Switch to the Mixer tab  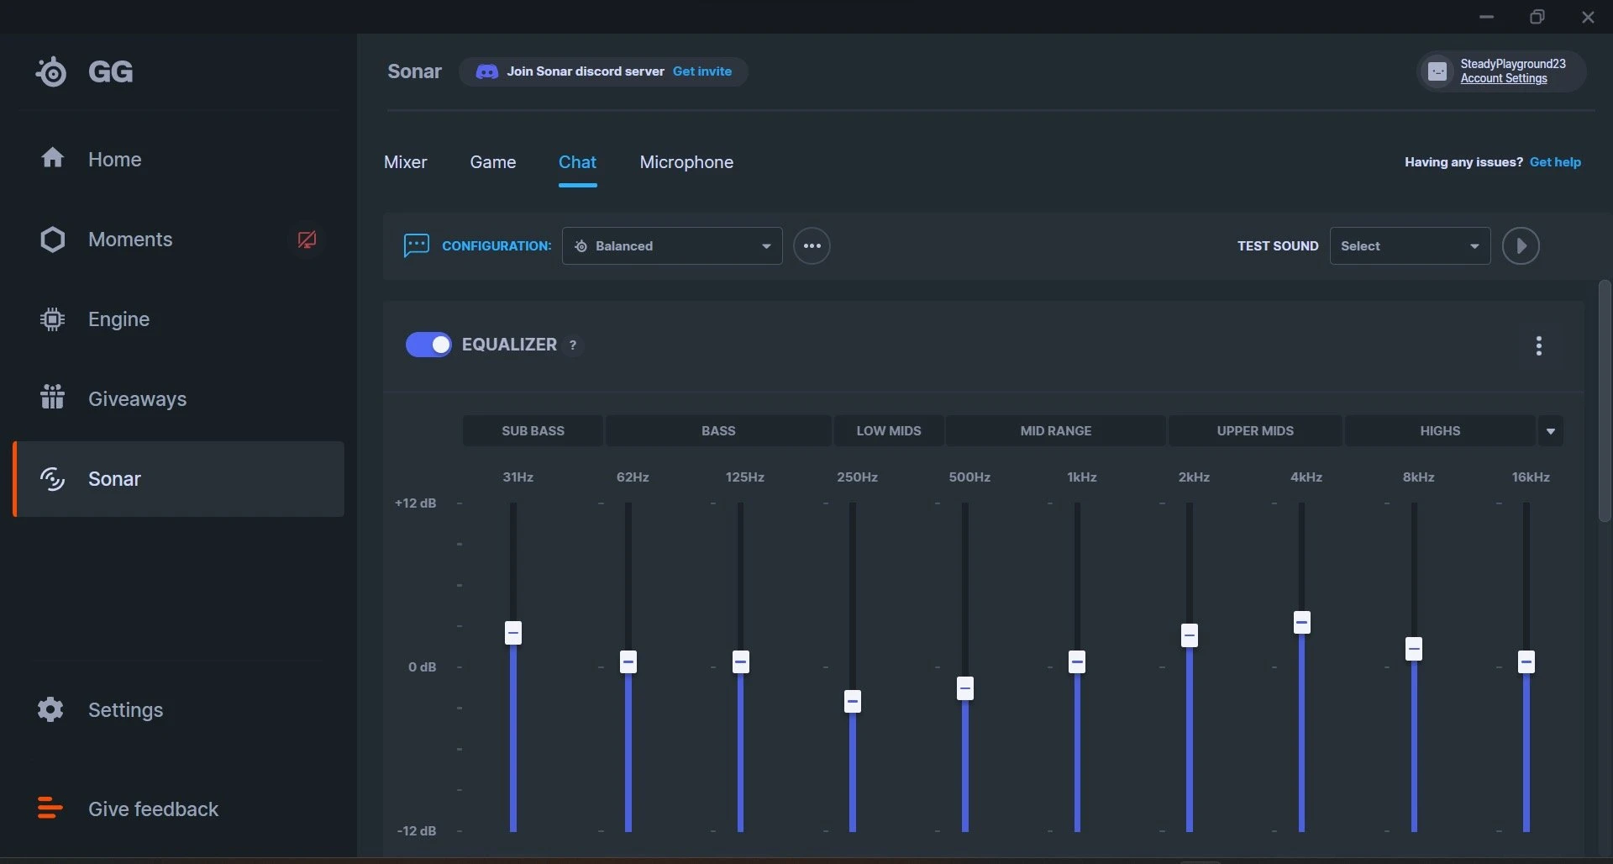(x=405, y=162)
